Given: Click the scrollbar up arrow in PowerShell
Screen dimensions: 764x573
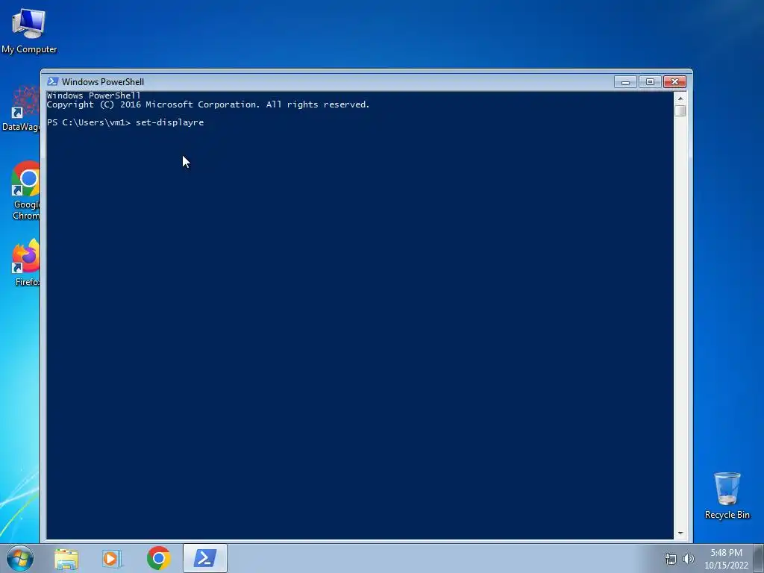Looking at the screenshot, I should tap(680, 98).
